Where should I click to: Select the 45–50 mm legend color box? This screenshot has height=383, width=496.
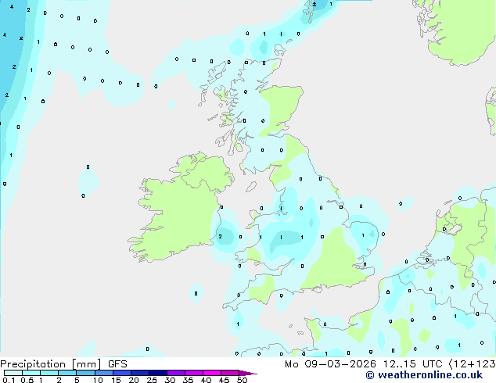230,373
